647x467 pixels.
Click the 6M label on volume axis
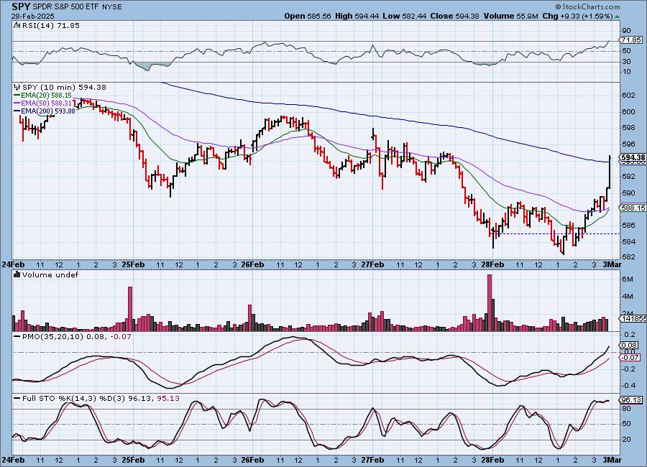click(628, 279)
